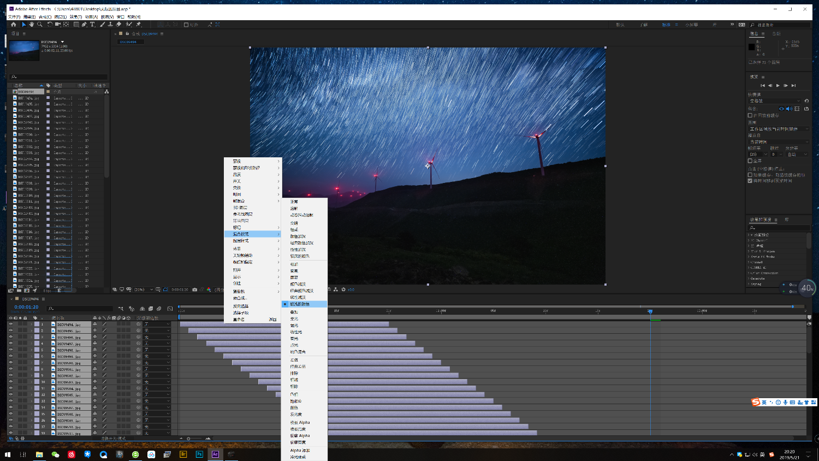Toggle the if caching, play cached frames checkbox
The width and height of the screenshot is (819, 461).
[750, 175]
